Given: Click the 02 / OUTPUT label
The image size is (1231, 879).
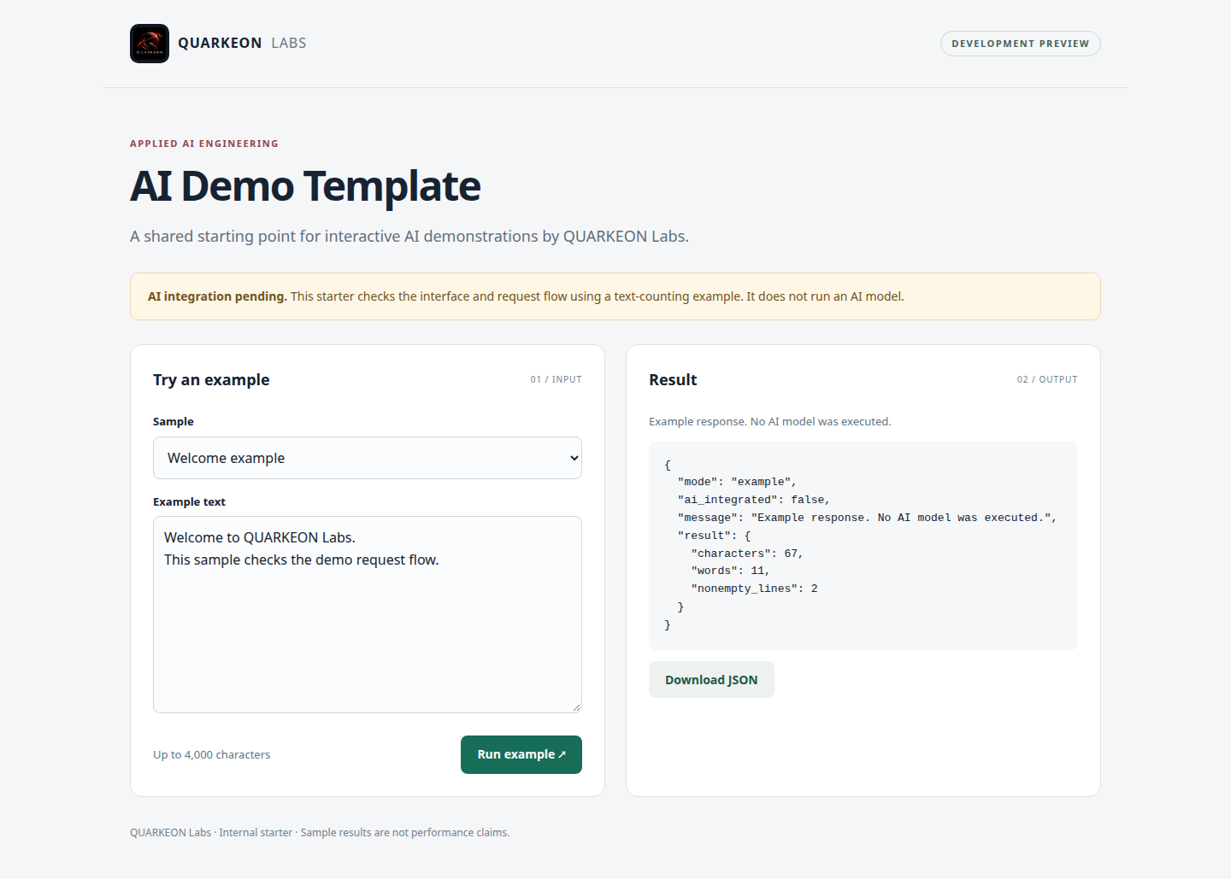Looking at the screenshot, I should (1047, 379).
